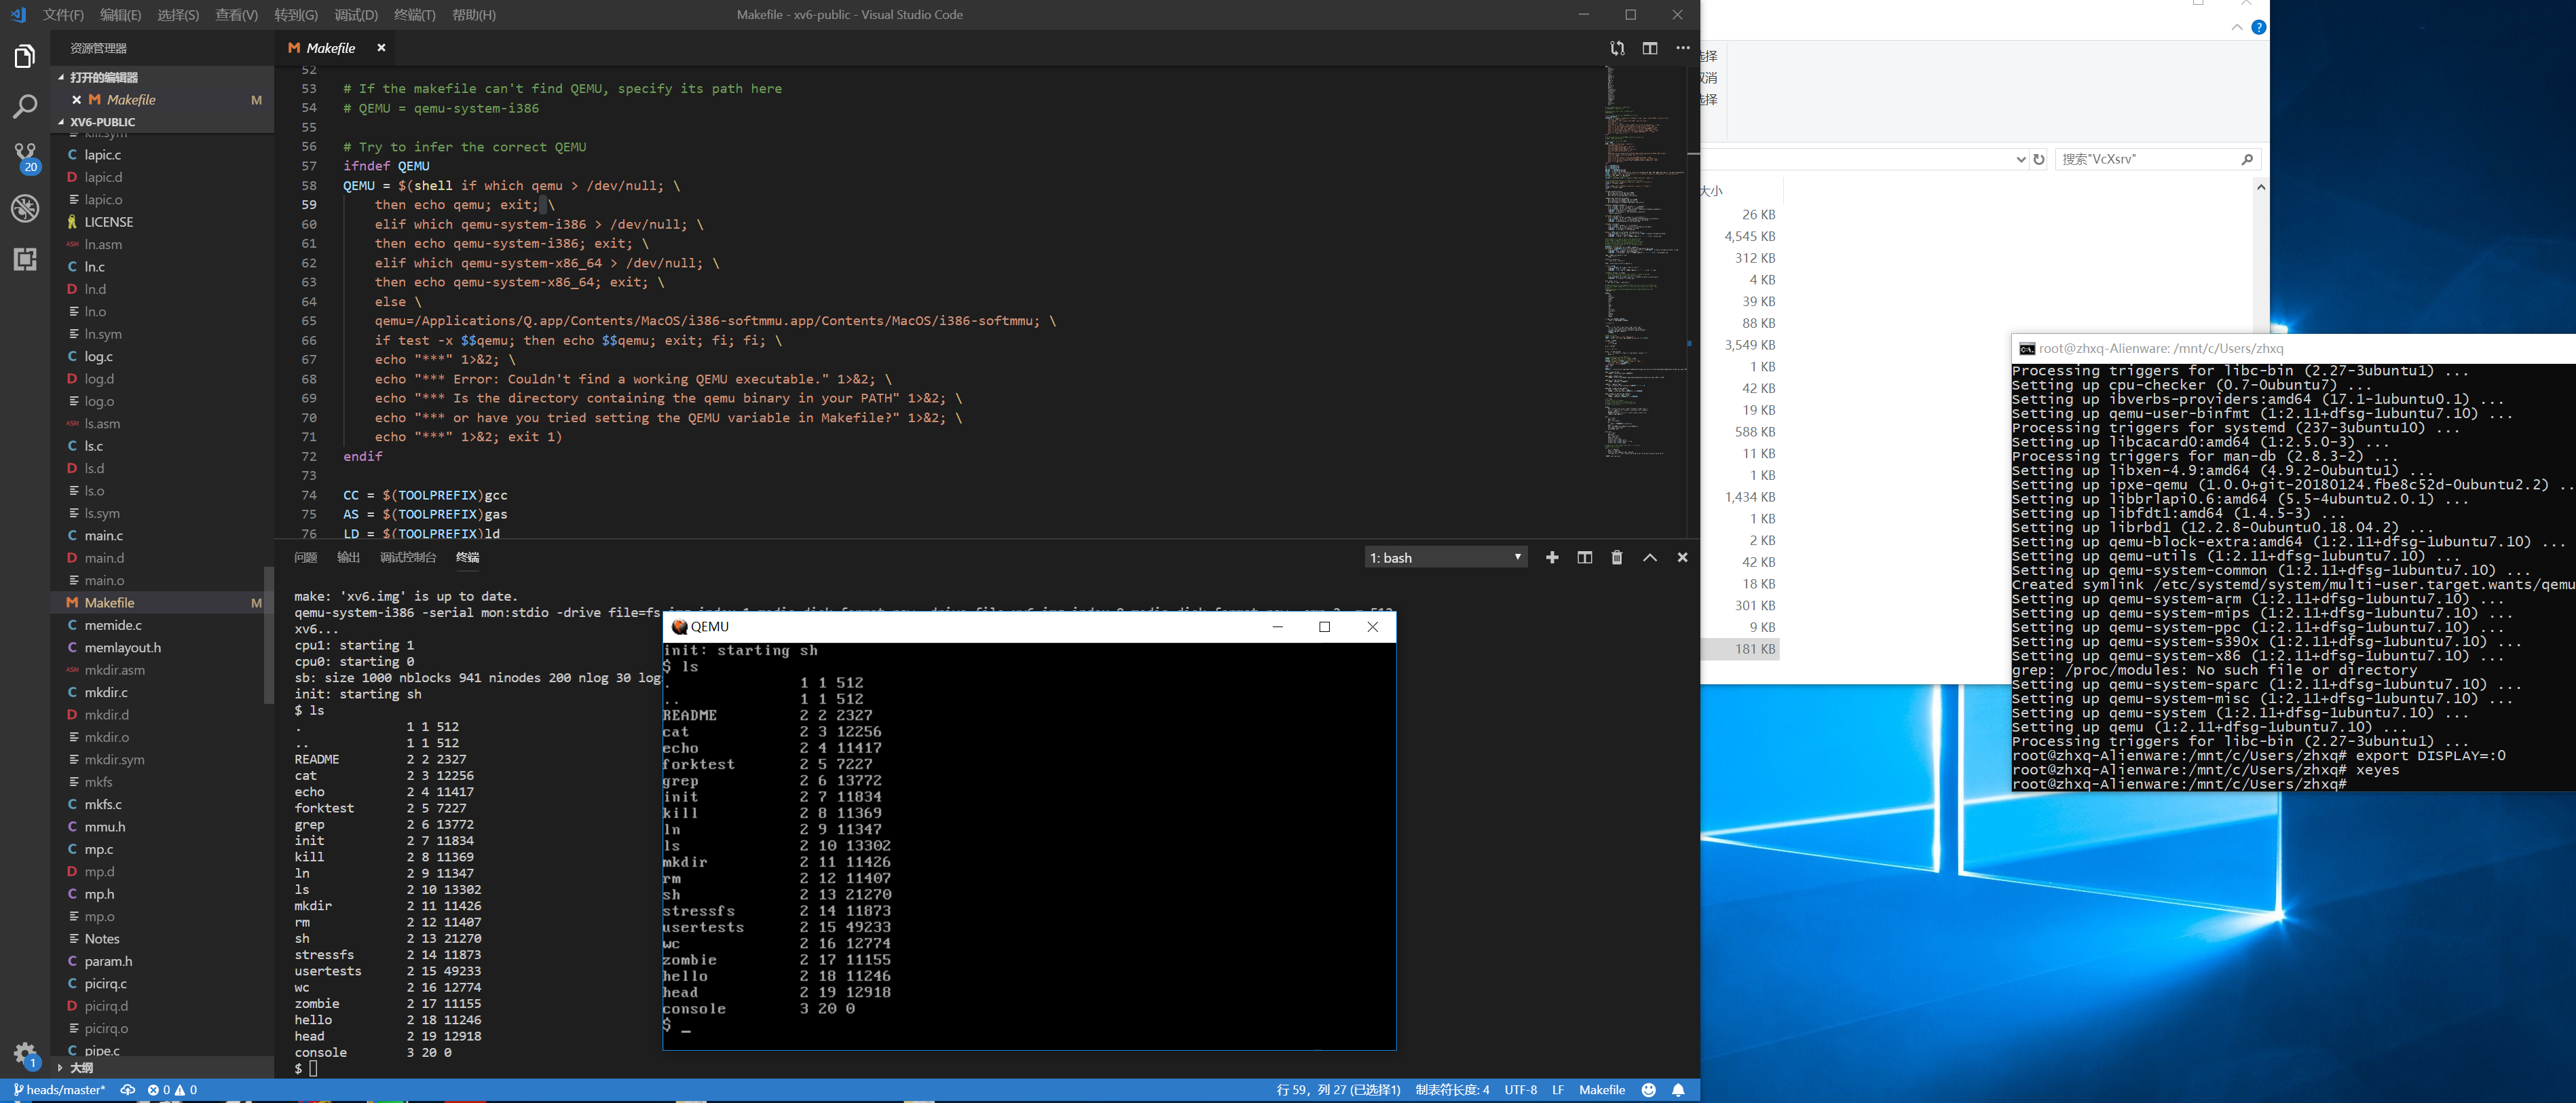
Task: Kill terminal using the trash icon
Action: point(1617,558)
